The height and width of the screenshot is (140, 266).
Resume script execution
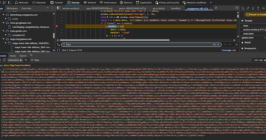(x=243, y=8)
